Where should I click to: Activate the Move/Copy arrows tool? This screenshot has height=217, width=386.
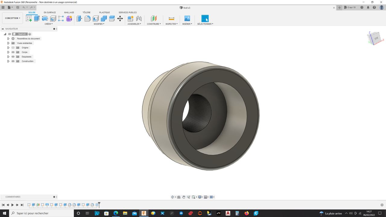(120, 18)
